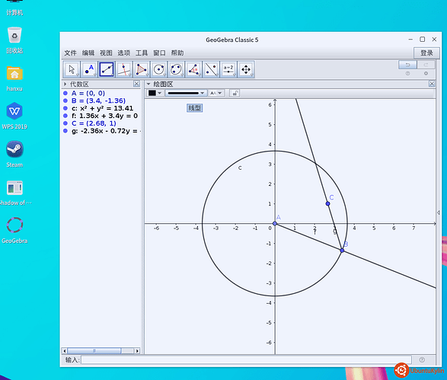Collapse the graphics view style bar triangle
The image size is (447, 380).
click(x=148, y=84)
